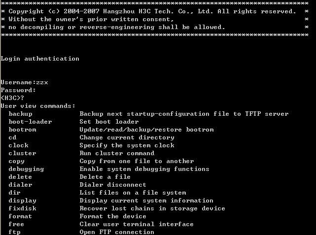Viewport: 316px width, 235px height.
Task: Click the 'fixdisk' command entry
Action: tap(22, 208)
